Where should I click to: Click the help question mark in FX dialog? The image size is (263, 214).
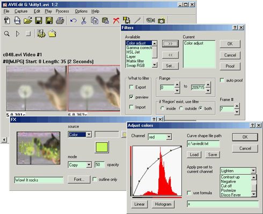pyautogui.click(x=154, y=119)
